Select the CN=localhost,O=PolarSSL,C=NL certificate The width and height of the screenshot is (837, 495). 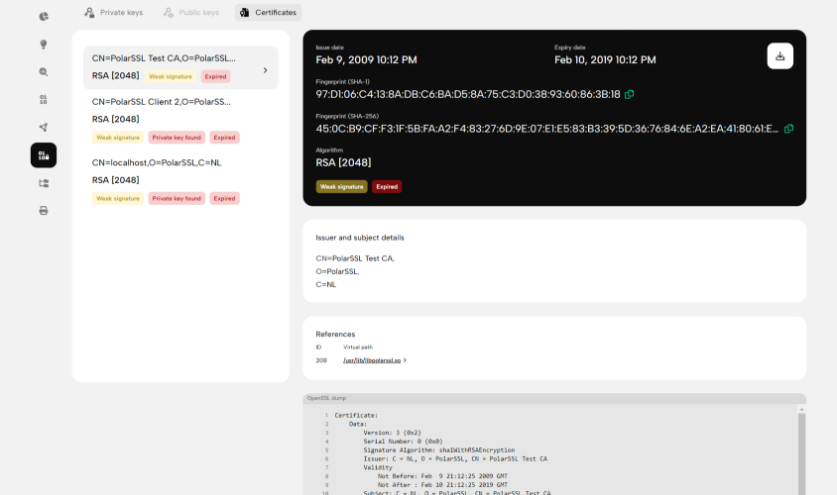pos(180,180)
